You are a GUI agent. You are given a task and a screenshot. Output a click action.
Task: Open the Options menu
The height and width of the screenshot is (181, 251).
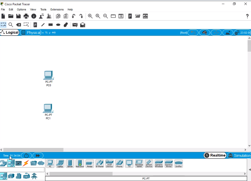21,9
